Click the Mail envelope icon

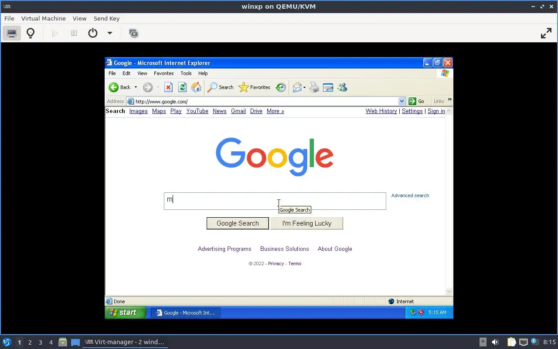[297, 87]
